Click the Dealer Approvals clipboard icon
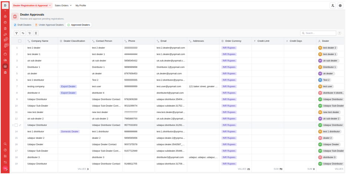This screenshot has height=174, width=346. coord(15,17)
